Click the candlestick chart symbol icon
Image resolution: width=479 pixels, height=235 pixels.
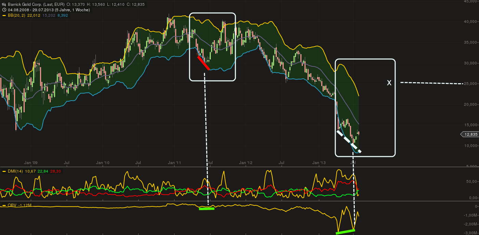click(3, 4)
